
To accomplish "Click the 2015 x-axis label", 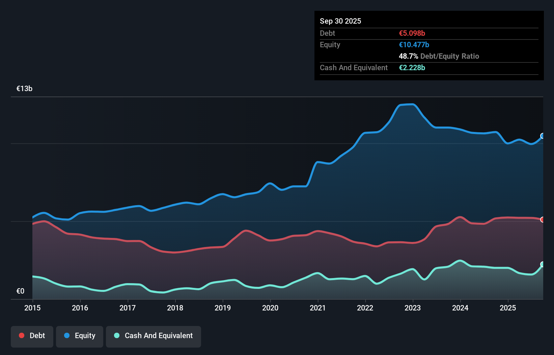I will click(32, 308).
